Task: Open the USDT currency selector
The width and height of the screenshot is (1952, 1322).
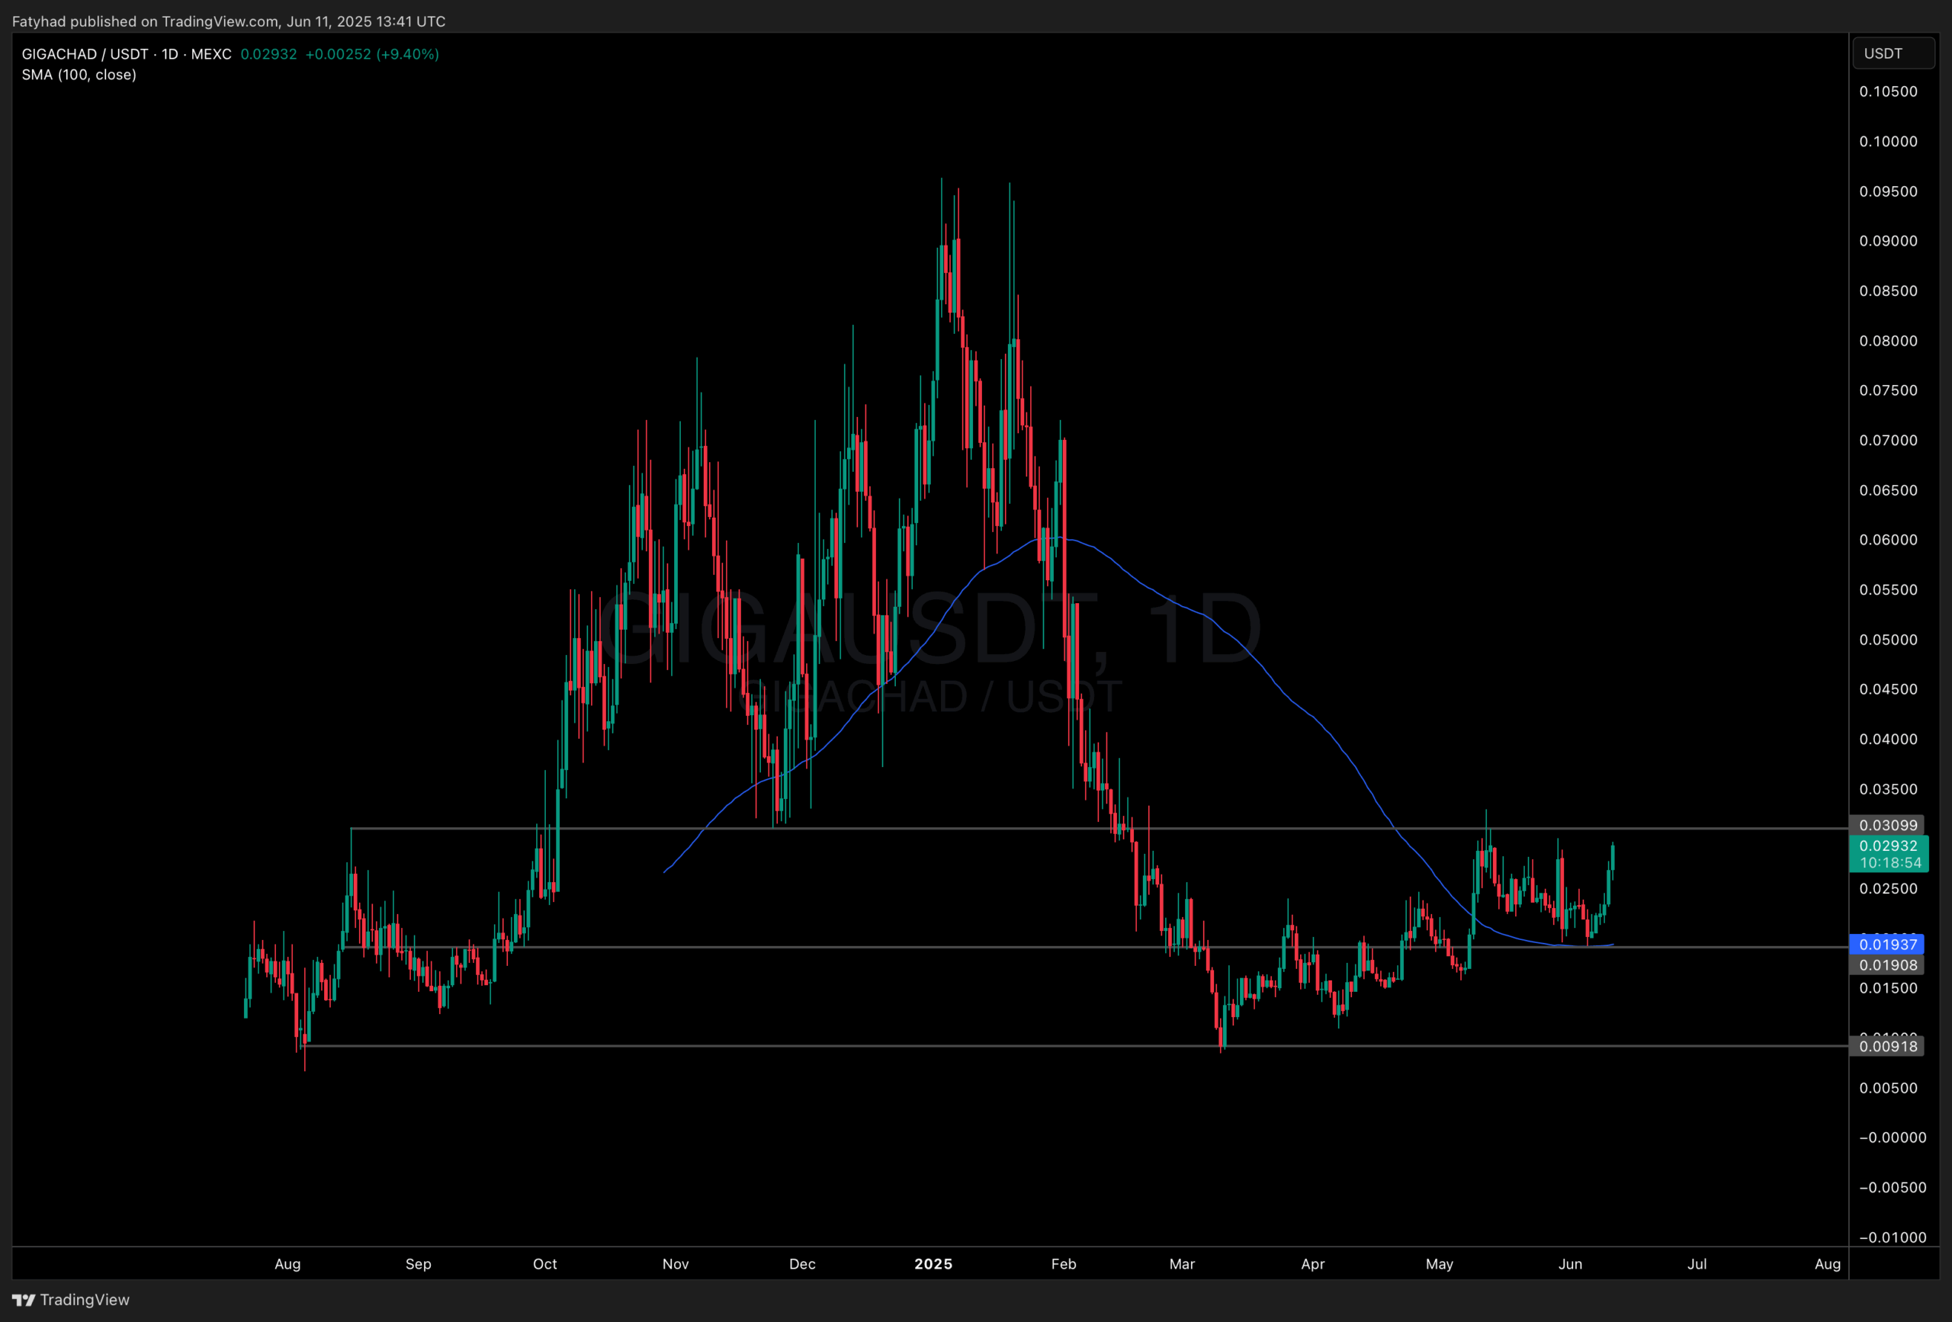Action: pos(1893,52)
